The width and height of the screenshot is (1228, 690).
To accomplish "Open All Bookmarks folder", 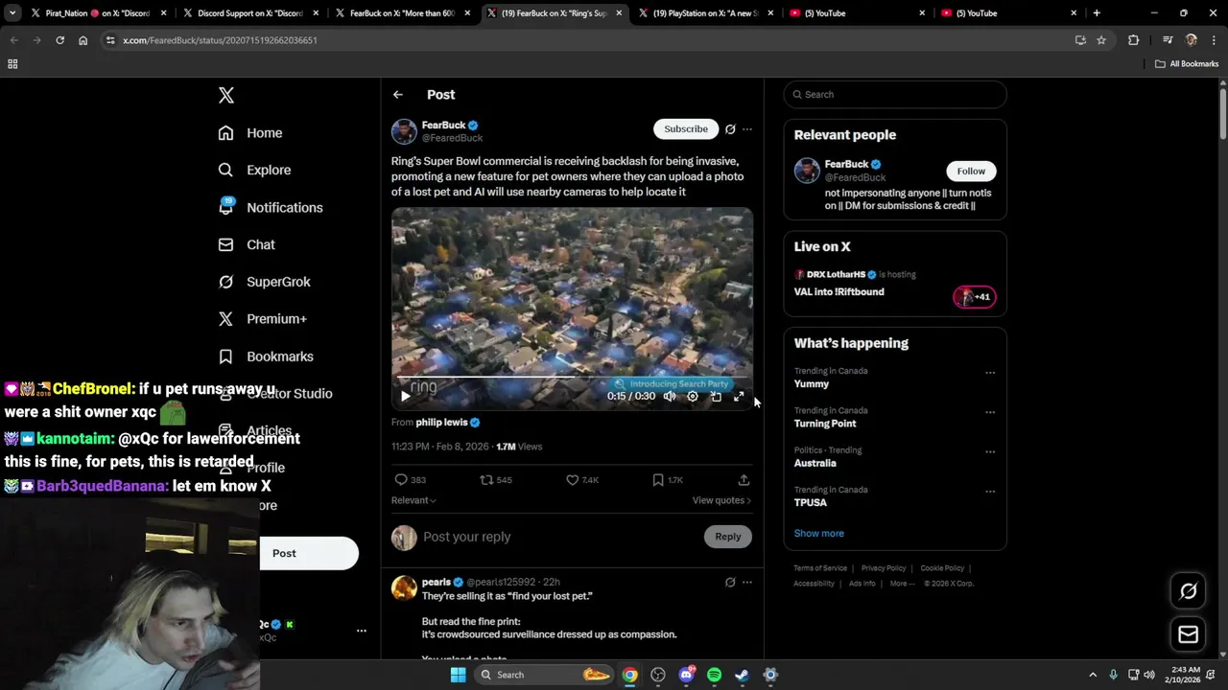I will pyautogui.click(x=1187, y=64).
